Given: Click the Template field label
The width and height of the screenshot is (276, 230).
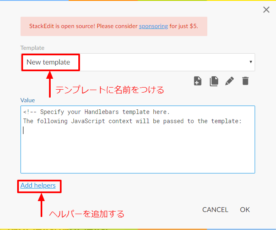Looking at the screenshot, I should click(x=32, y=48).
